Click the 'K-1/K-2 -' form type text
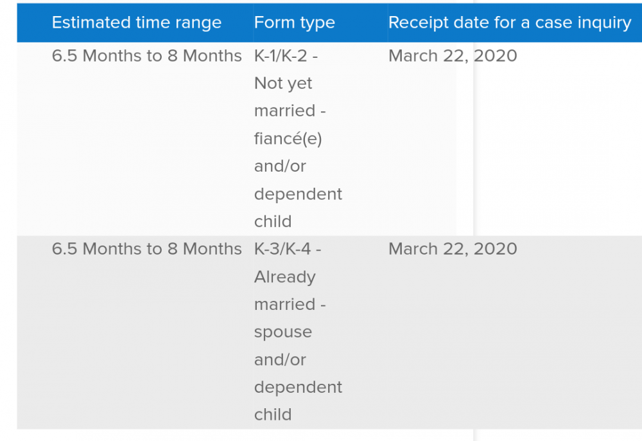 pyautogui.click(x=286, y=56)
